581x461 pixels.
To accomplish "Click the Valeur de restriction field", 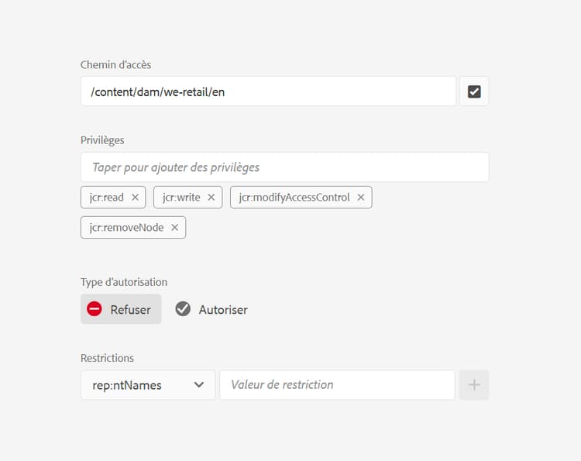I will pos(336,385).
